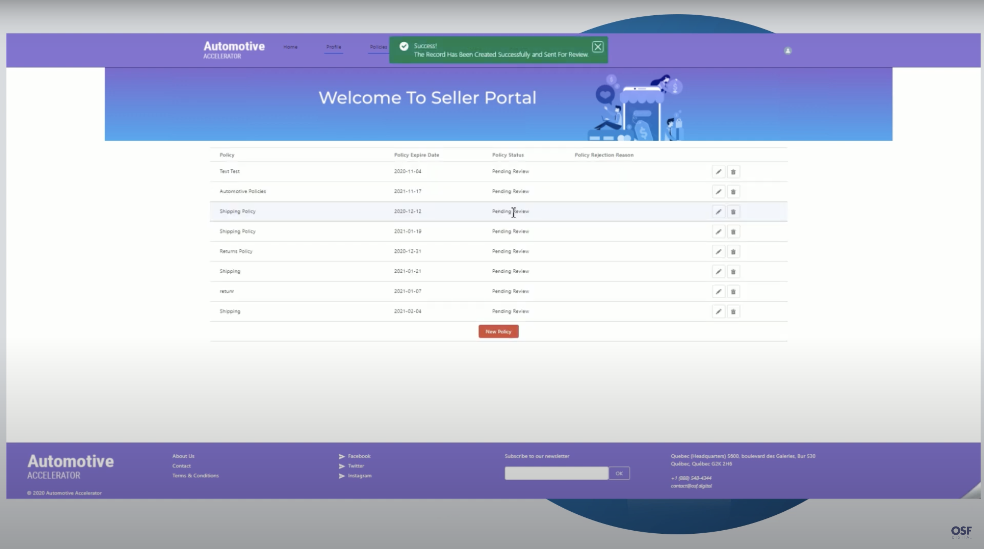984x549 pixels.
Task: Submit newsletter with OK button
Action: point(619,474)
